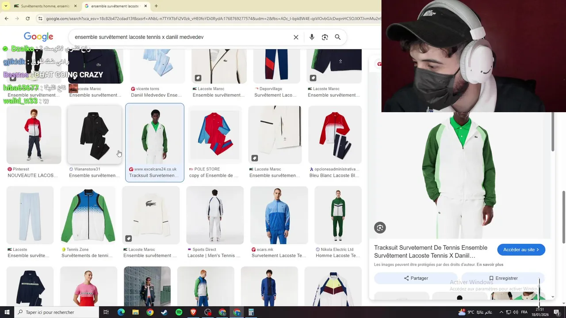This screenshot has width=566, height=318.
Task: Open the ecars.mk blue tracksuit image
Action: click(279, 215)
